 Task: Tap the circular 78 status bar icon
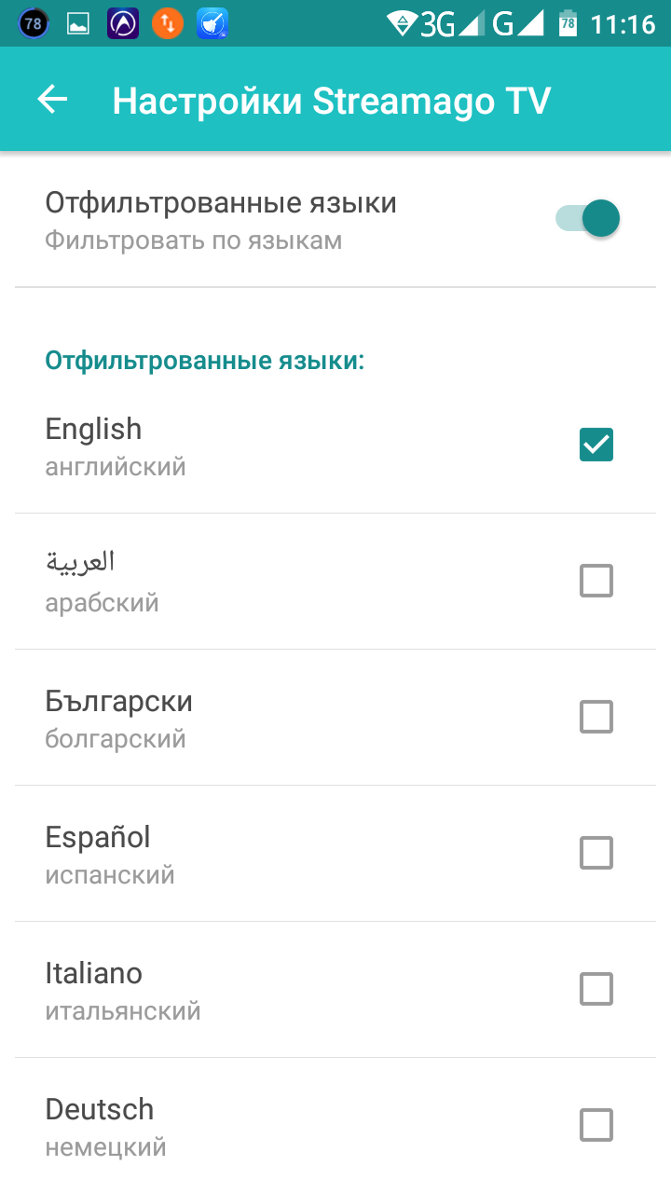(33, 23)
